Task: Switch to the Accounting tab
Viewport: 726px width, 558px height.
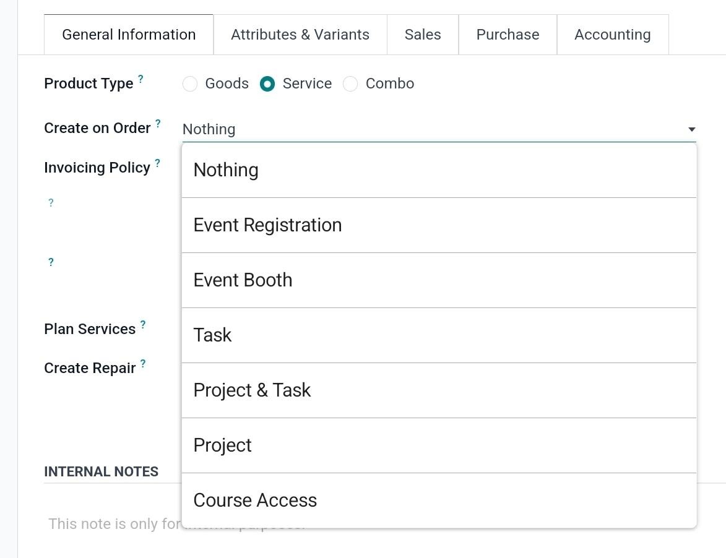Action: [x=612, y=35]
